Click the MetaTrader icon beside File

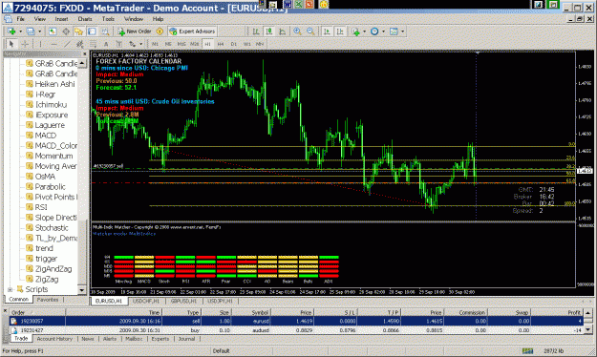tap(8, 19)
